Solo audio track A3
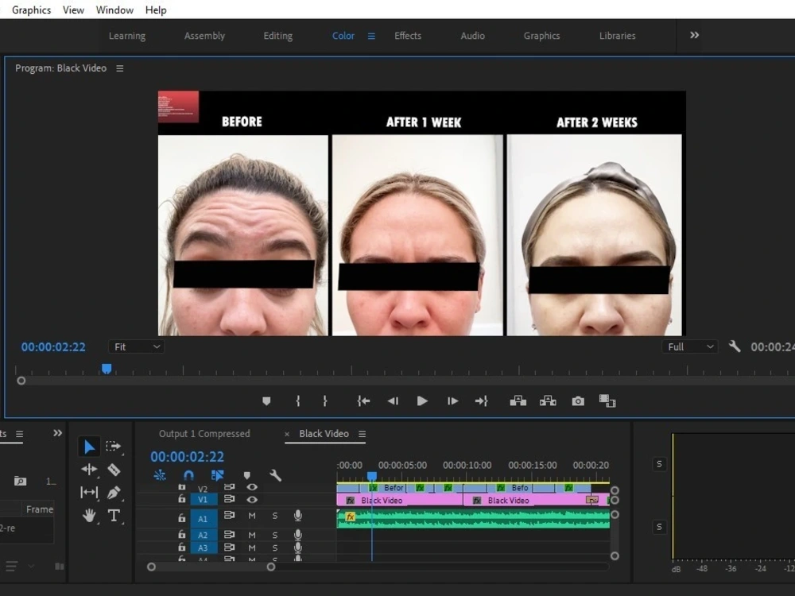The height and width of the screenshot is (596, 795). (275, 548)
